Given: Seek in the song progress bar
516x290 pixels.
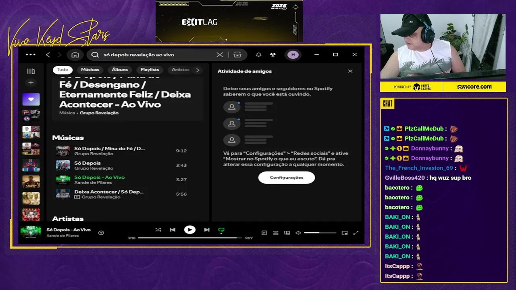Looking at the screenshot, I should click(x=189, y=238).
